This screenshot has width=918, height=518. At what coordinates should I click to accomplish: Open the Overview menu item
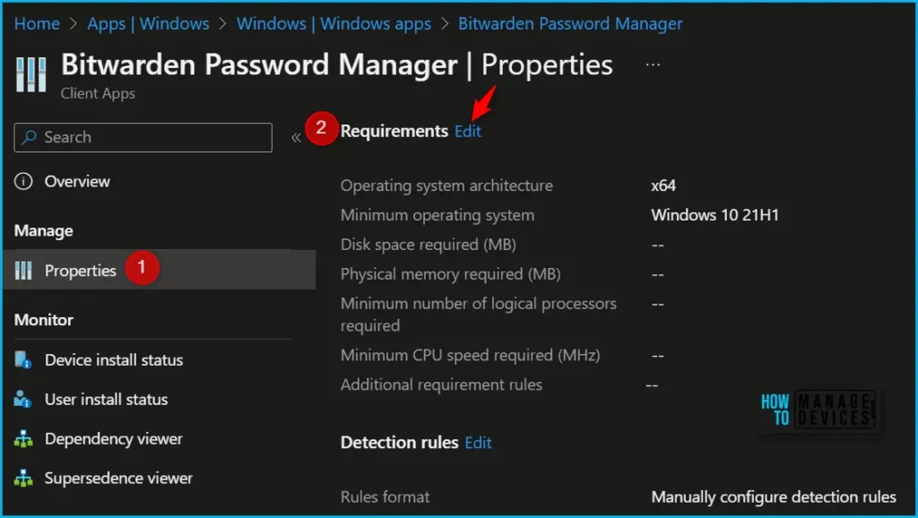(x=77, y=181)
